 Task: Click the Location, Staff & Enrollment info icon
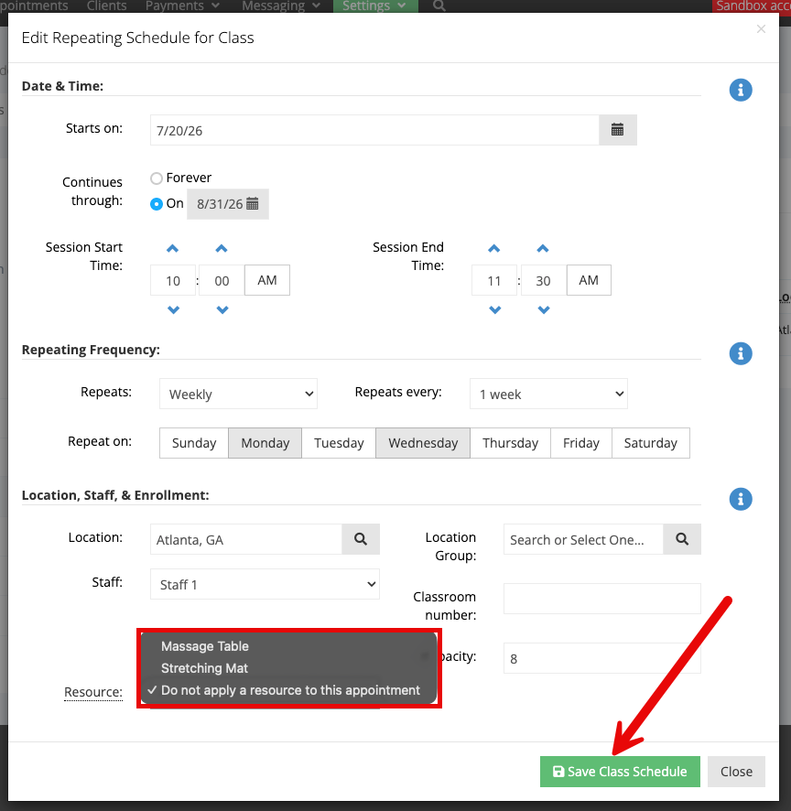(741, 499)
